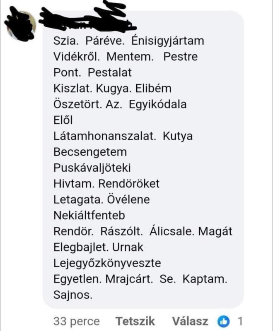Click the blue thumbs-up reaction icon
Screen dimensions: 273x331
coord(223,321)
